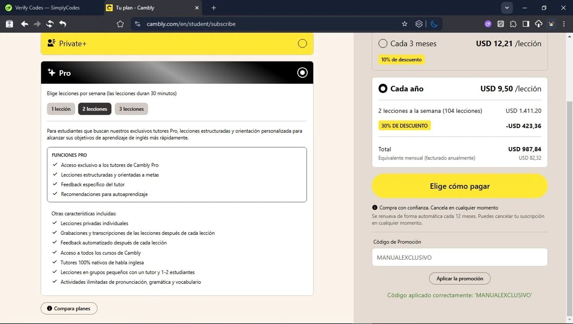573x324 pixels.
Task: Bookmark page with the star left of the address bar
Action: click(x=120, y=24)
